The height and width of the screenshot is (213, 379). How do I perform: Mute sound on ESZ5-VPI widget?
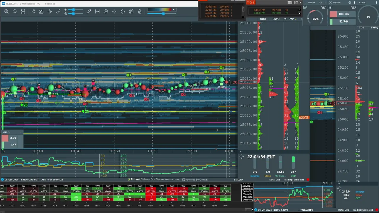[320, 2]
